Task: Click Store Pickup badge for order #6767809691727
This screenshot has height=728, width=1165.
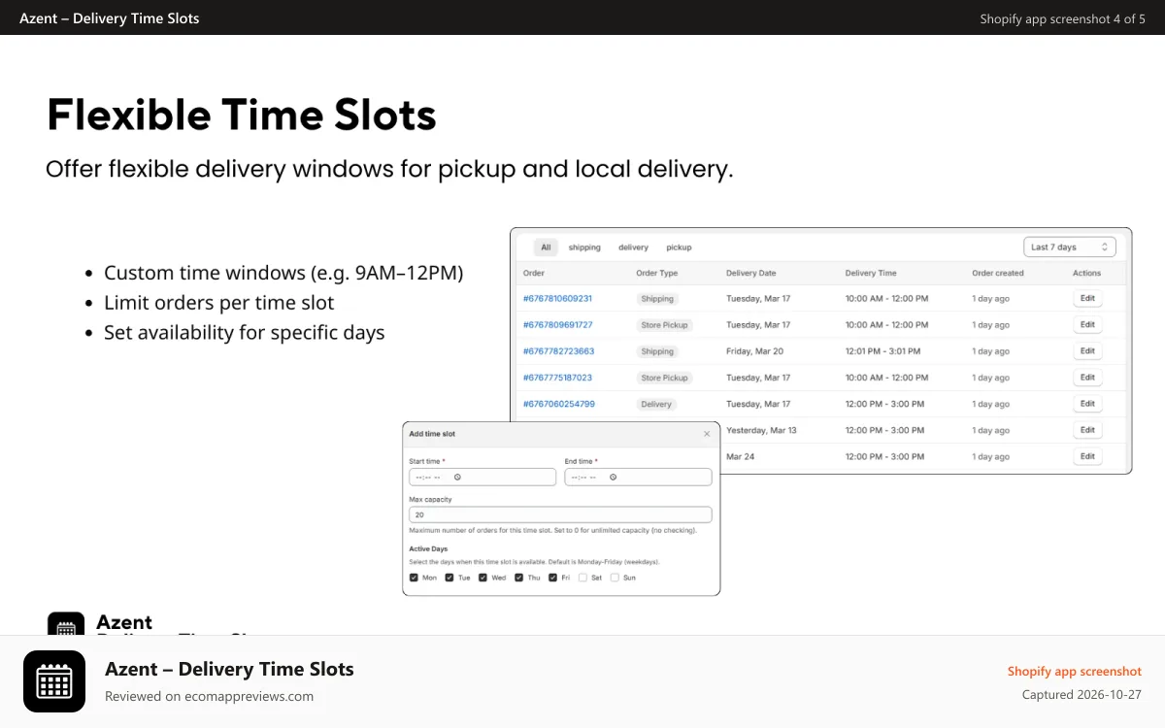Action: coord(664,325)
